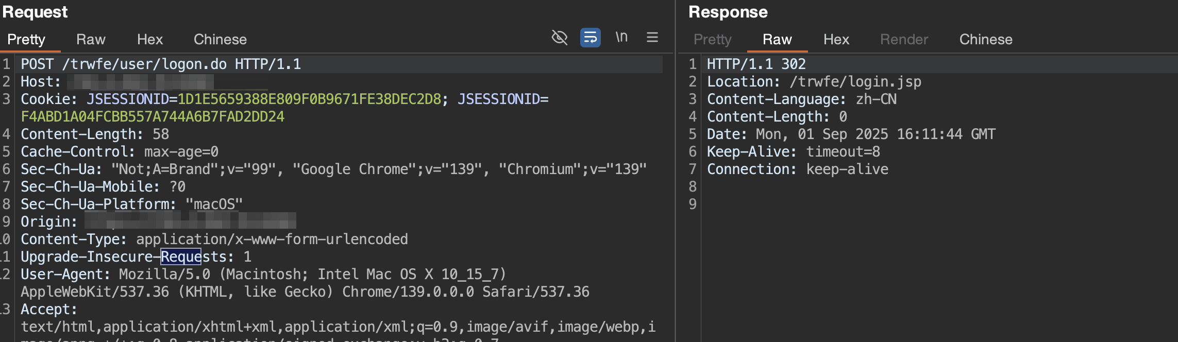The height and width of the screenshot is (342, 1178).
Task: Select the Request Chinese tab
Action: 220,40
